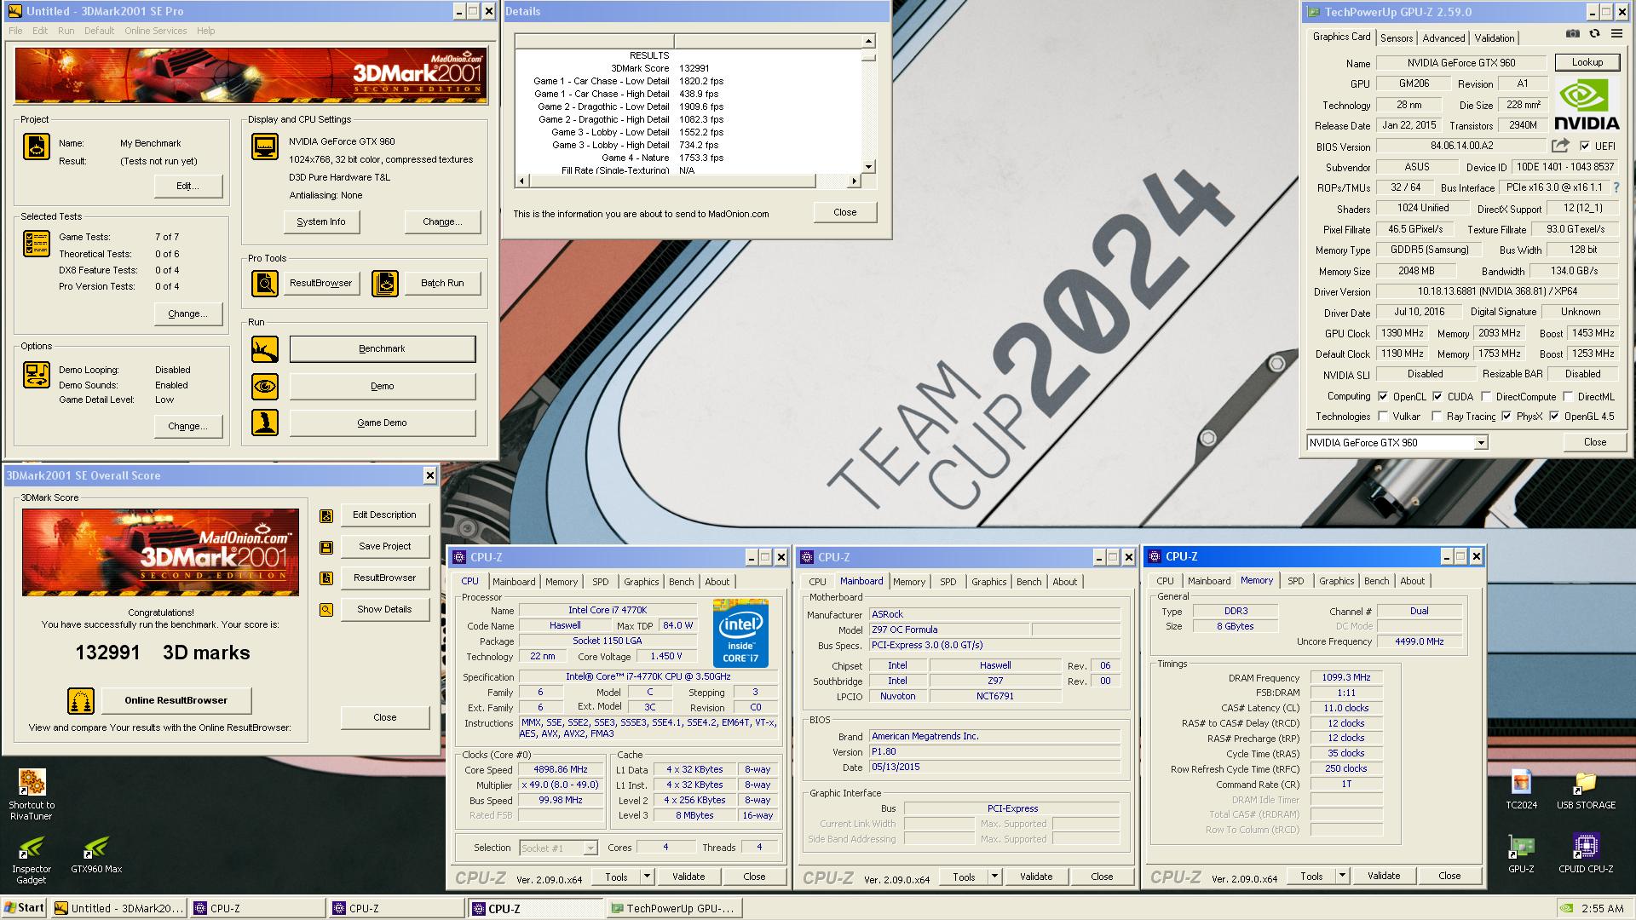
Task: Click the ResultBrowser icon in Overall Score window
Action: (x=326, y=578)
